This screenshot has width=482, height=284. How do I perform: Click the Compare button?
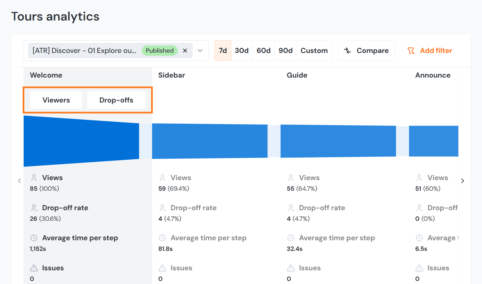click(366, 51)
